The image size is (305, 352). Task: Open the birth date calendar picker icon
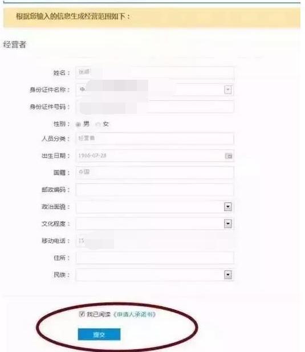[229, 156]
